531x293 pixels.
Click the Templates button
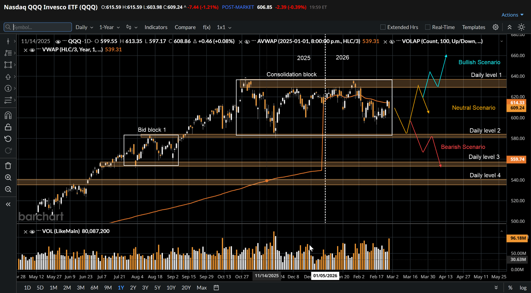(x=473, y=27)
